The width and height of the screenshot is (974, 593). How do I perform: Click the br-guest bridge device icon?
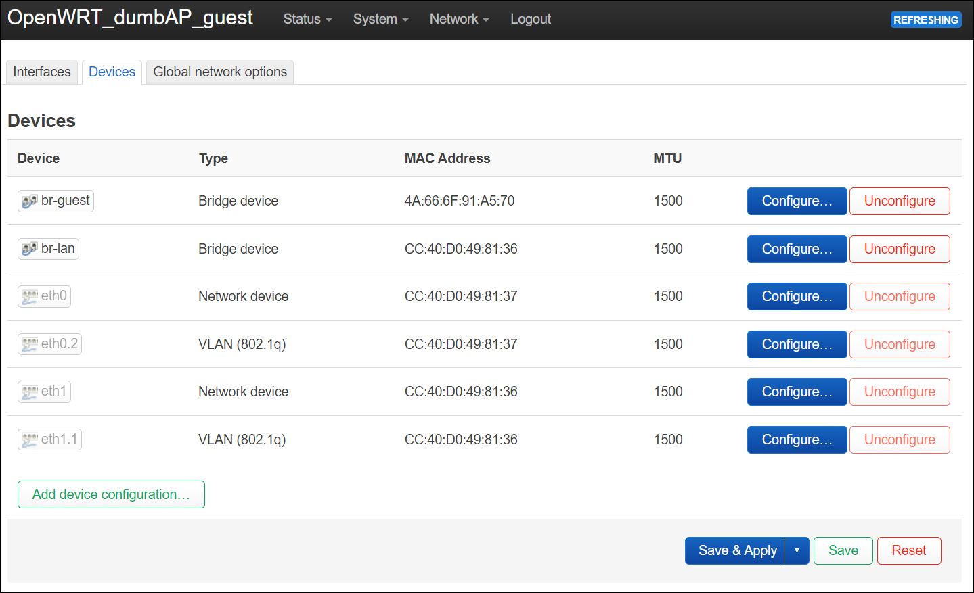tap(29, 201)
